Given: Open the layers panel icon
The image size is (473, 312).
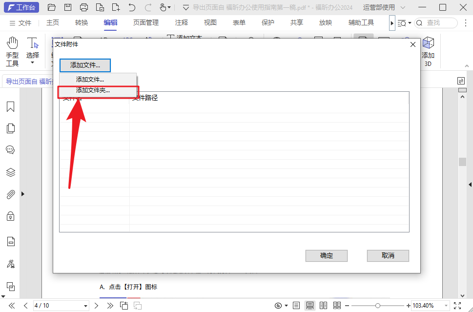Looking at the screenshot, I should coord(11,172).
